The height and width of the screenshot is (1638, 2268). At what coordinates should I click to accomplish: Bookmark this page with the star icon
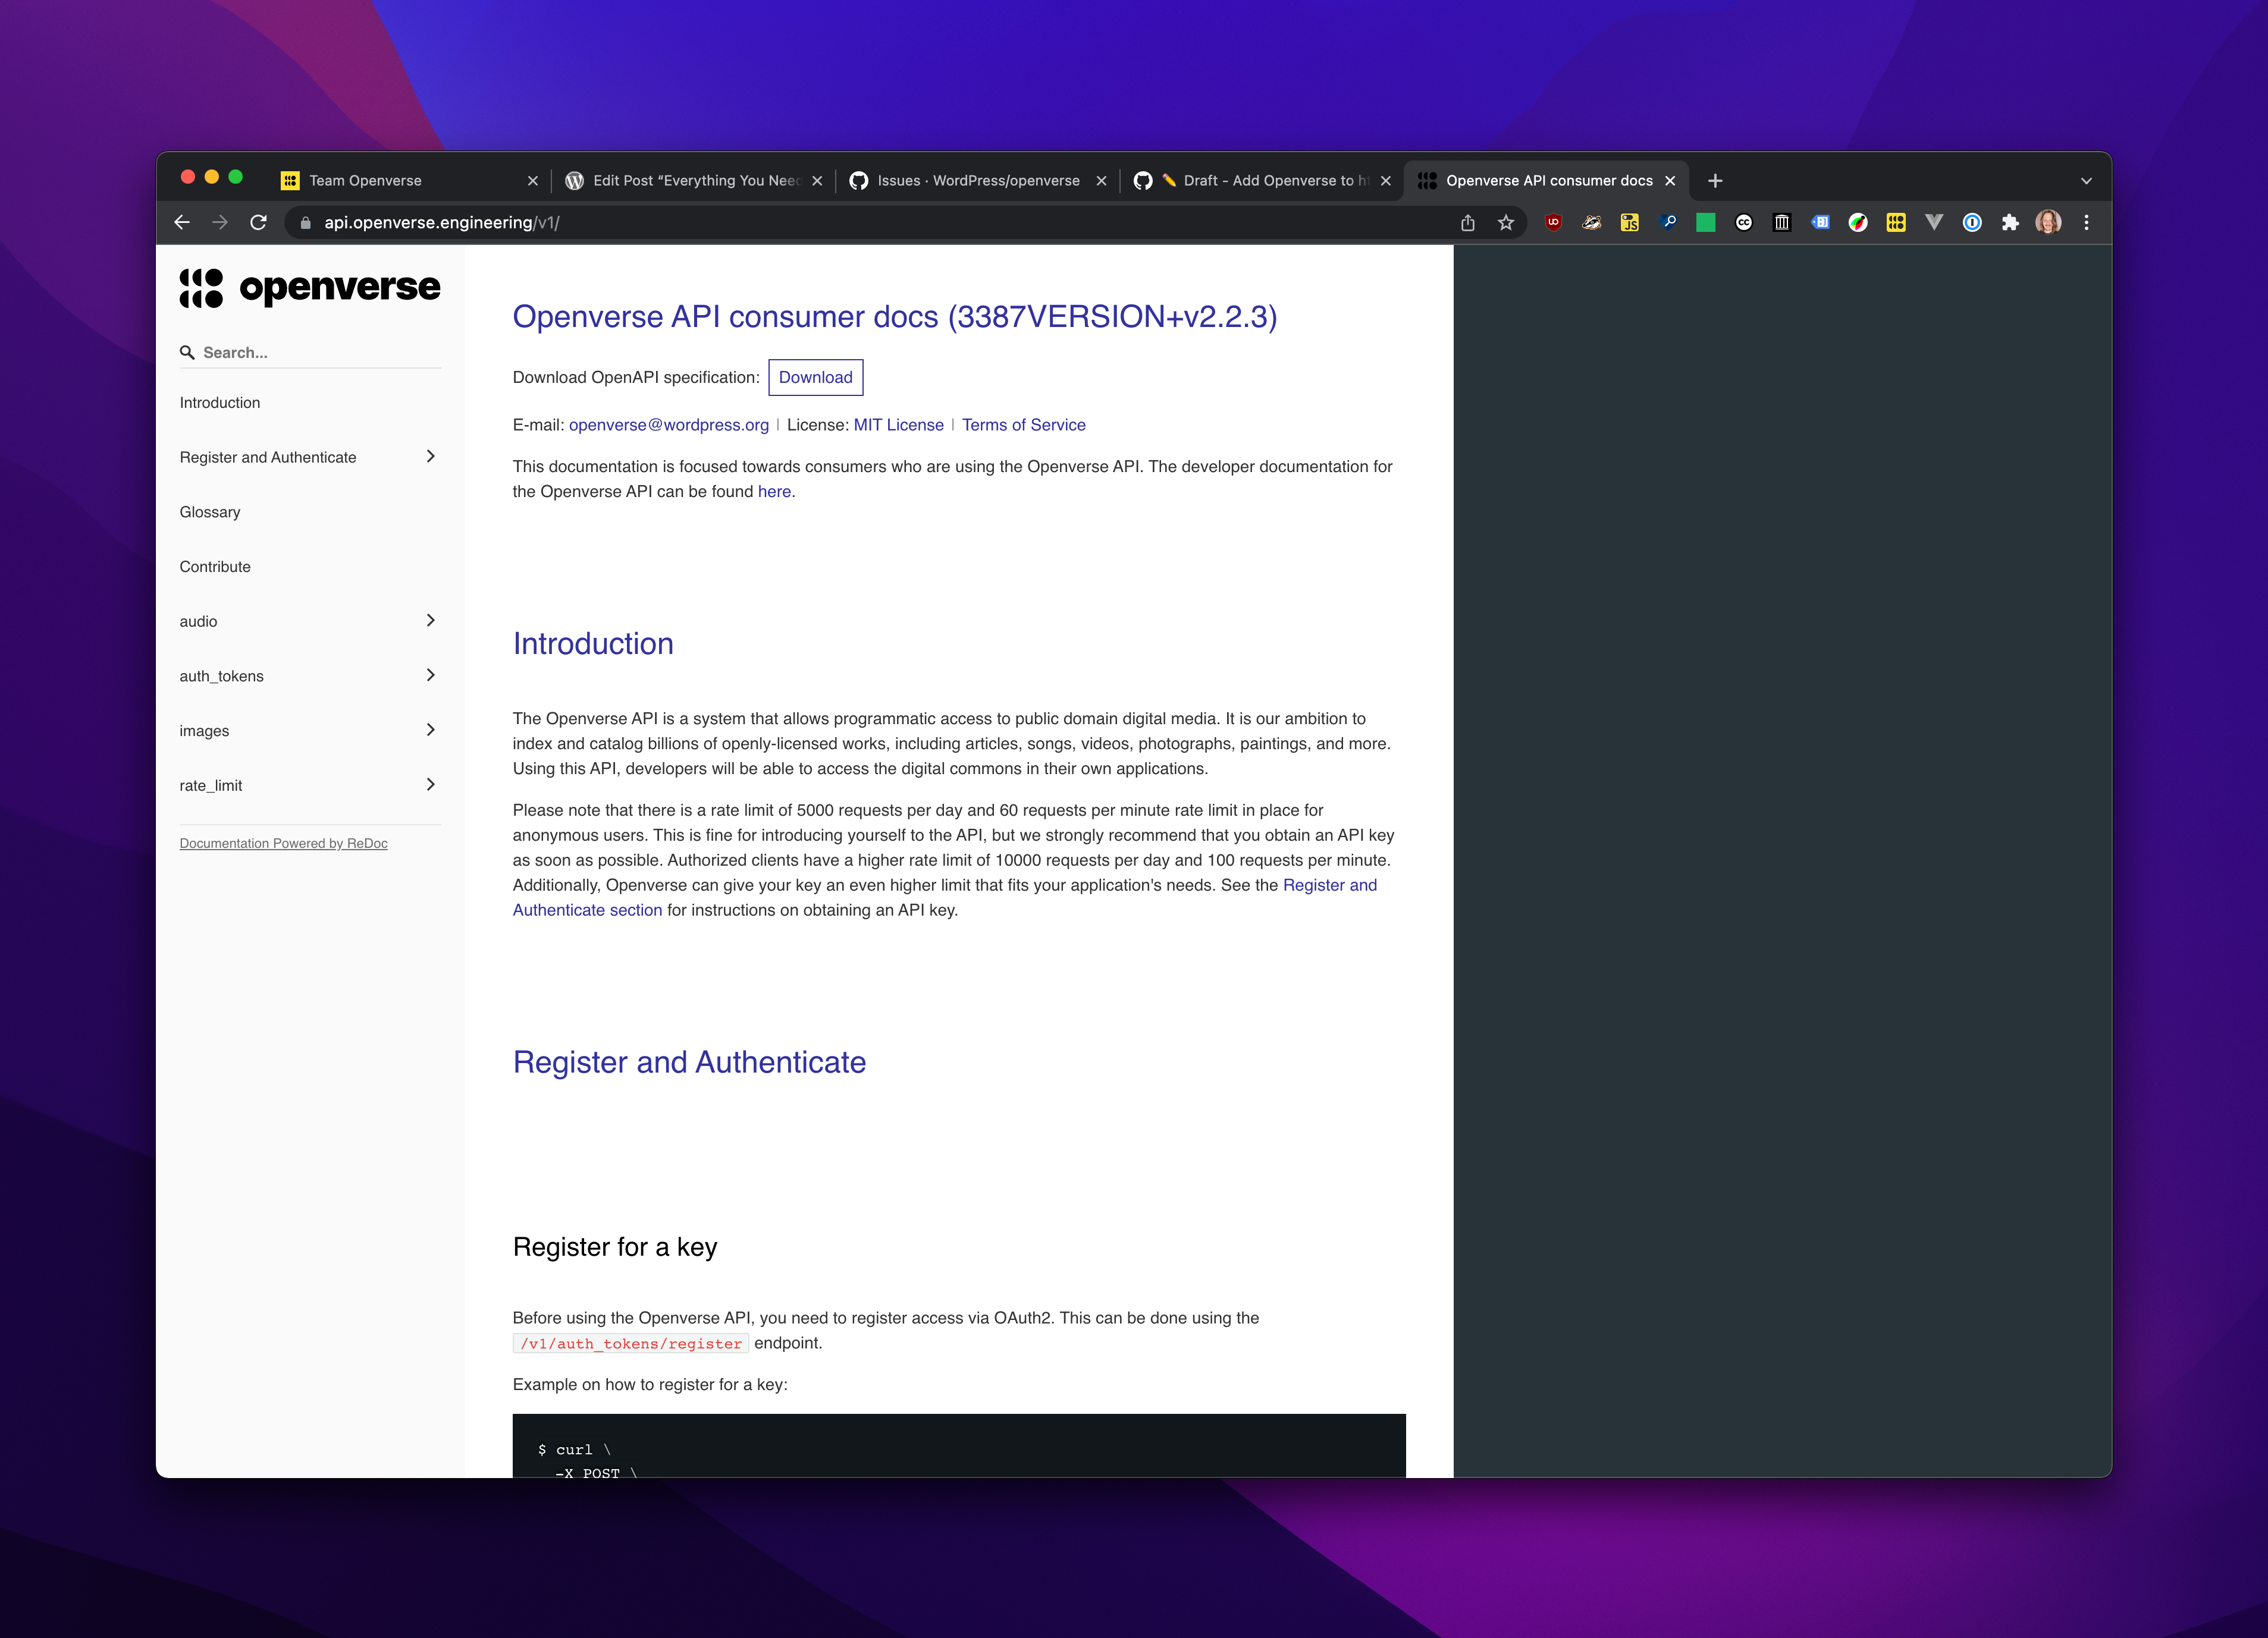(x=1506, y=223)
